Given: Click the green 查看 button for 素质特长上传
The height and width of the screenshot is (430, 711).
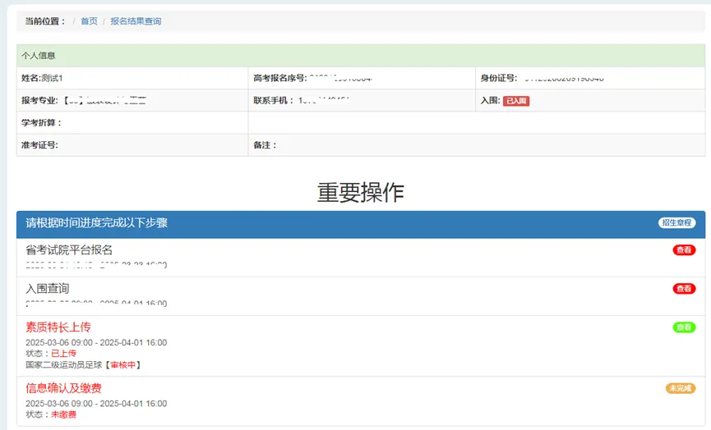Looking at the screenshot, I should point(684,327).
